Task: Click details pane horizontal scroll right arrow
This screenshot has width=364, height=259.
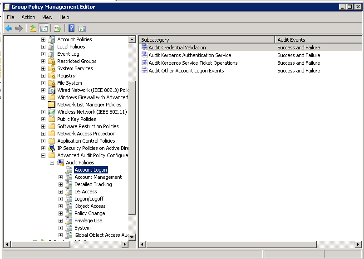Action: click(358, 244)
